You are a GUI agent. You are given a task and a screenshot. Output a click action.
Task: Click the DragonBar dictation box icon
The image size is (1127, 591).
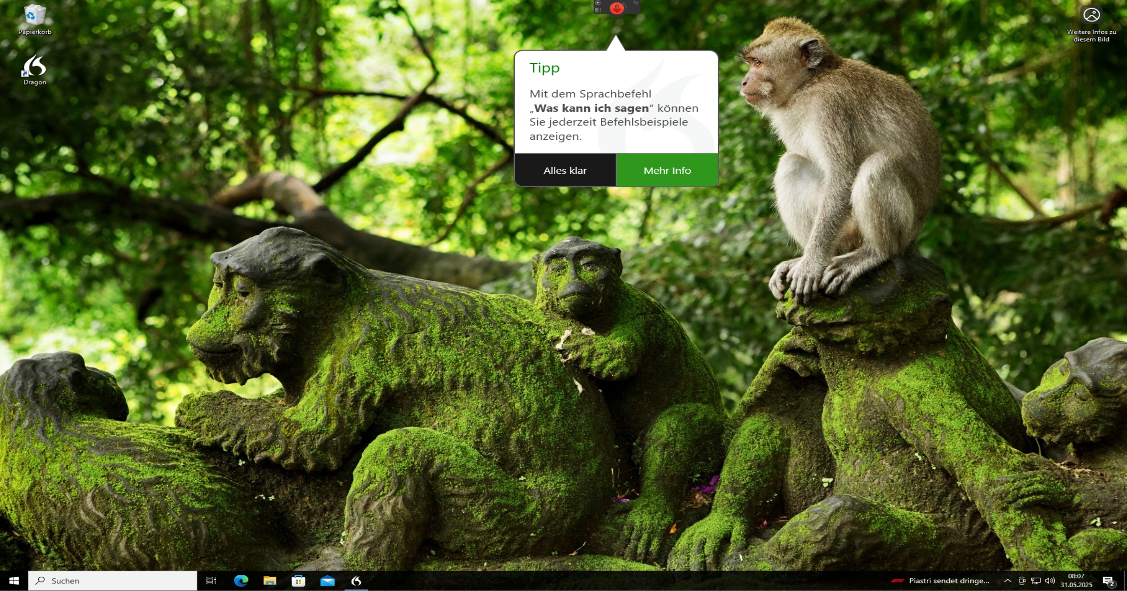tap(598, 3)
